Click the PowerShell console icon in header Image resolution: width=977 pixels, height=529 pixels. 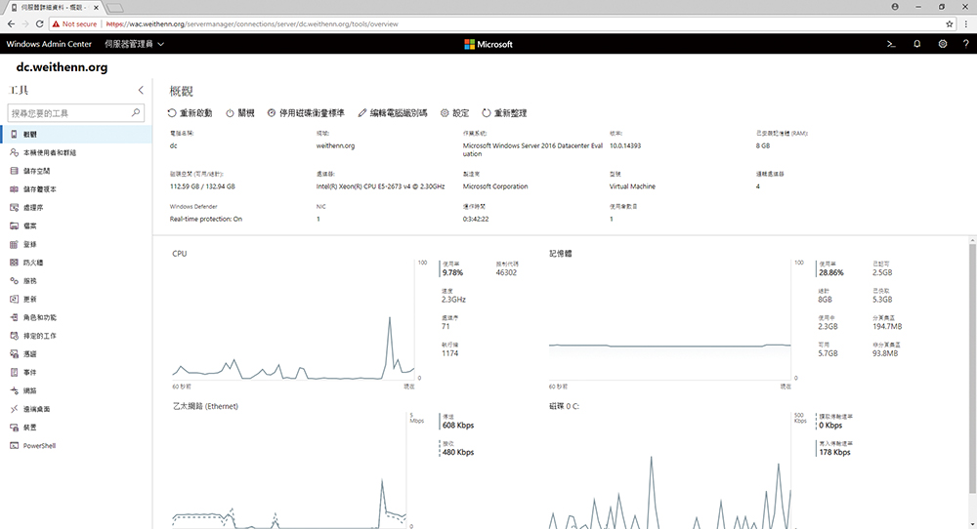tap(891, 44)
